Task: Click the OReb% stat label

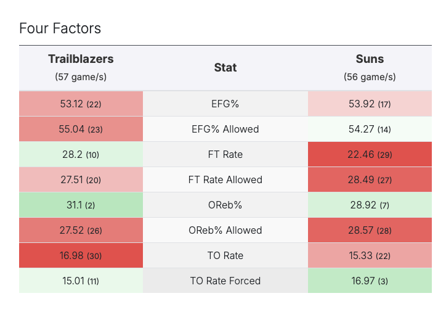Action: coord(225,205)
